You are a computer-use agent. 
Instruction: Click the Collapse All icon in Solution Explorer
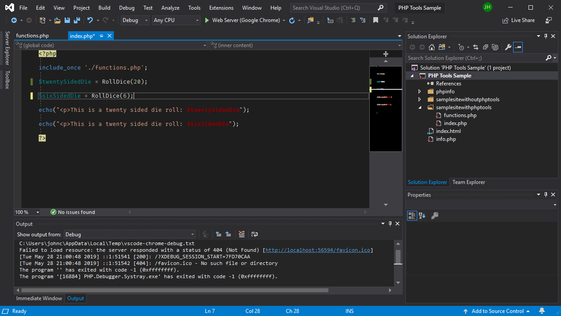coord(485,47)
